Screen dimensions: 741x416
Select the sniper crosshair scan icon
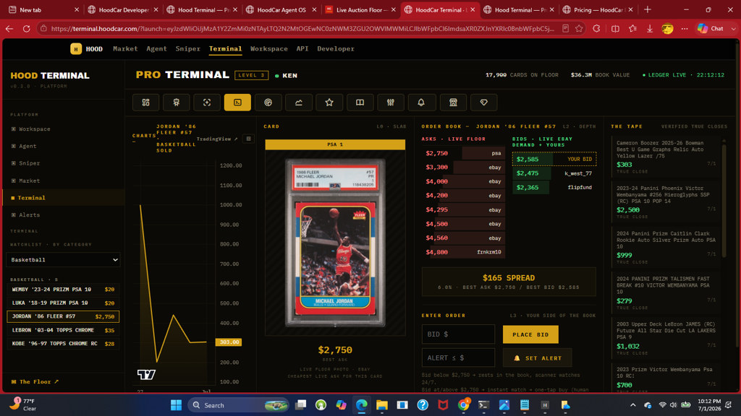pos(207,103)
